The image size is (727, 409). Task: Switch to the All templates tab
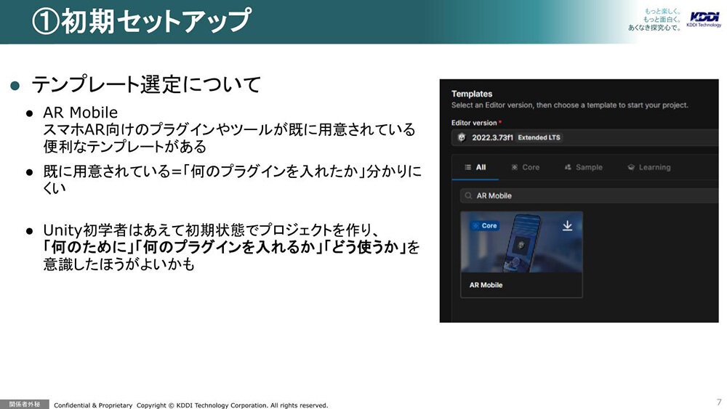click(475, 167)
